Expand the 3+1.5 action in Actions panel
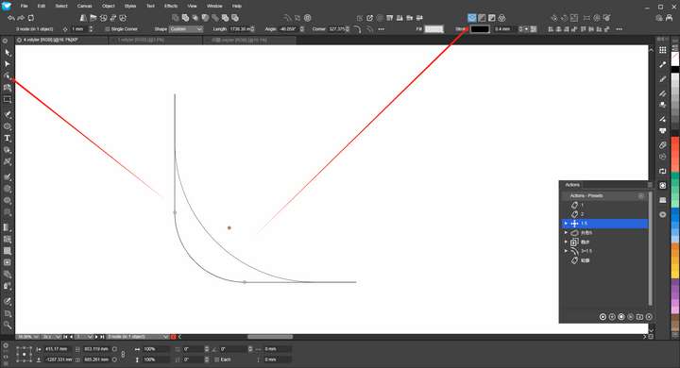 (x=566, y=251)
